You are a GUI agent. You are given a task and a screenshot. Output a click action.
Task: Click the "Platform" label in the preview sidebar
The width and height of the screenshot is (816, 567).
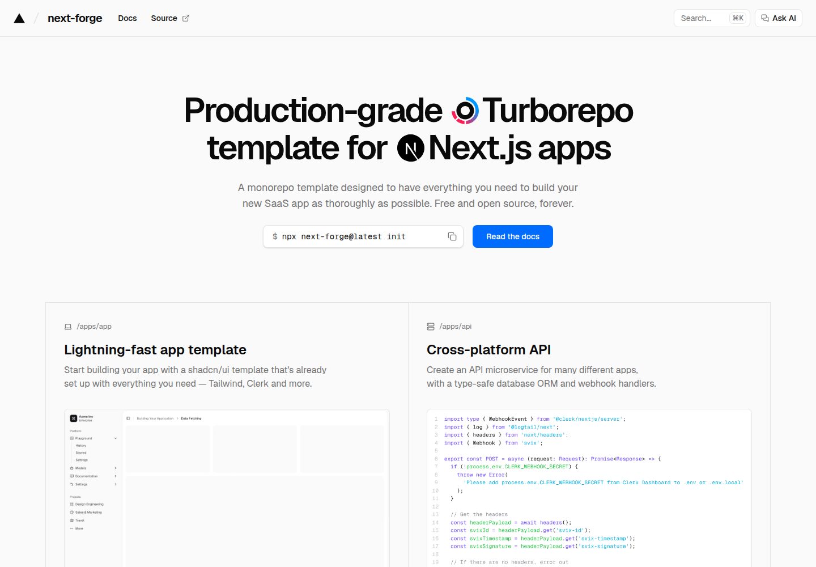[x=75, y=431]
